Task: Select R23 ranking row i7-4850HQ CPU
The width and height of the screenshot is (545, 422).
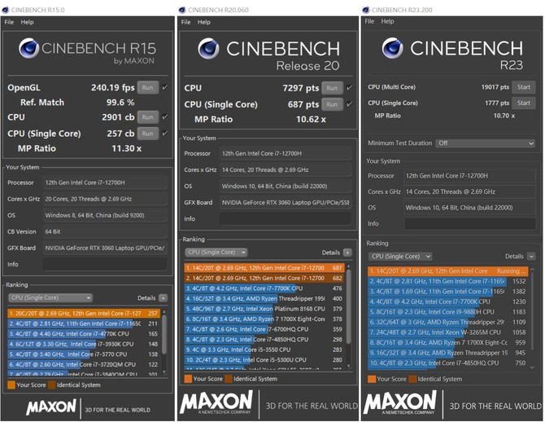Action: coord(448,363)
